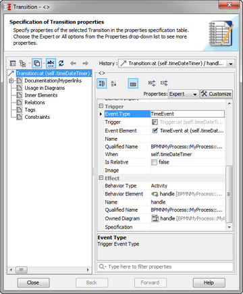Screen dimensions: 243x294
Task: Click the filter properties search field
Action: click(165, 267)
